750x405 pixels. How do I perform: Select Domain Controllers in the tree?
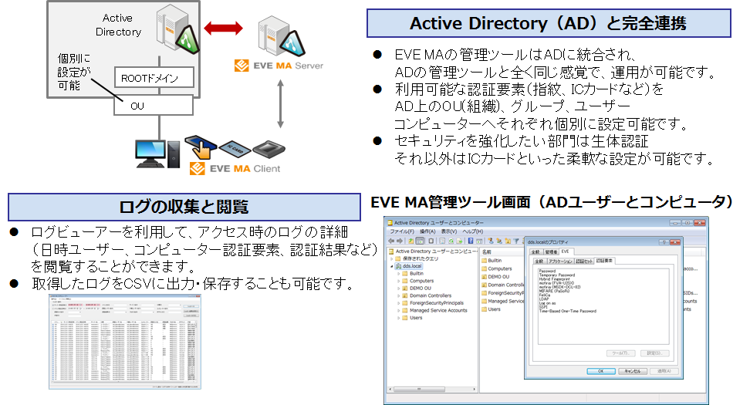pos(426,295)
